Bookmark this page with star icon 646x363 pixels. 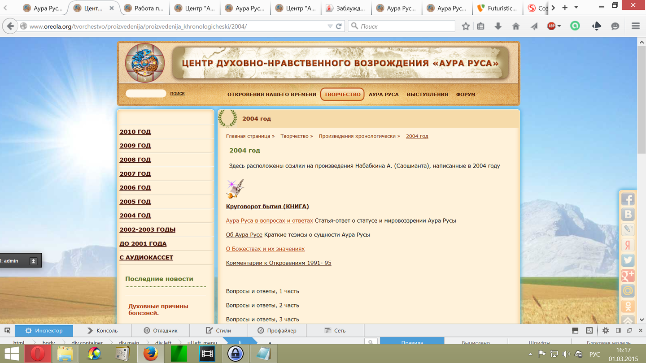coord(466,26)
